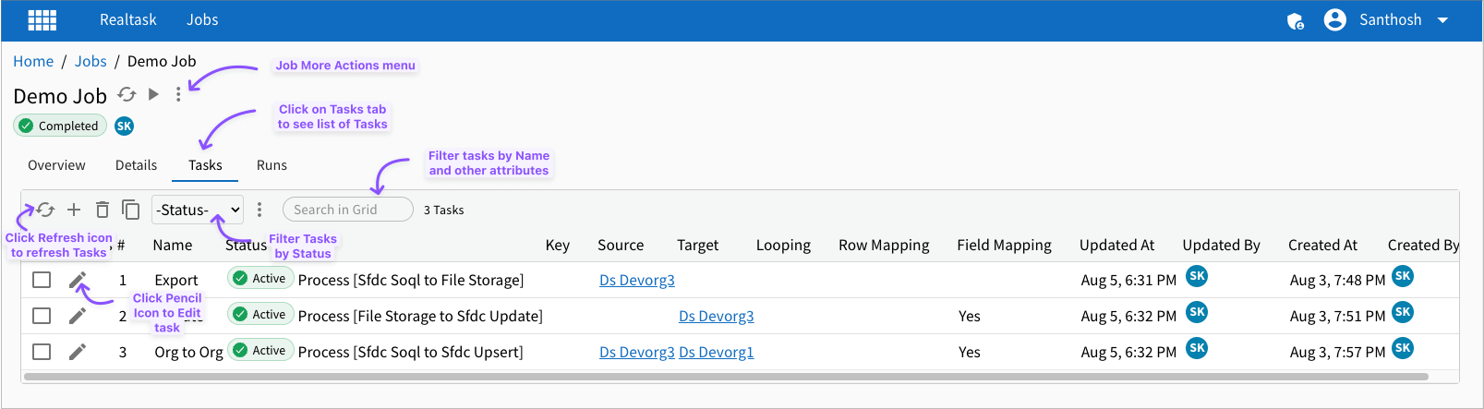Click the Demo Job refresh icon
Image resolution: width=1484 pixels, height=409 pixels.
127,95
